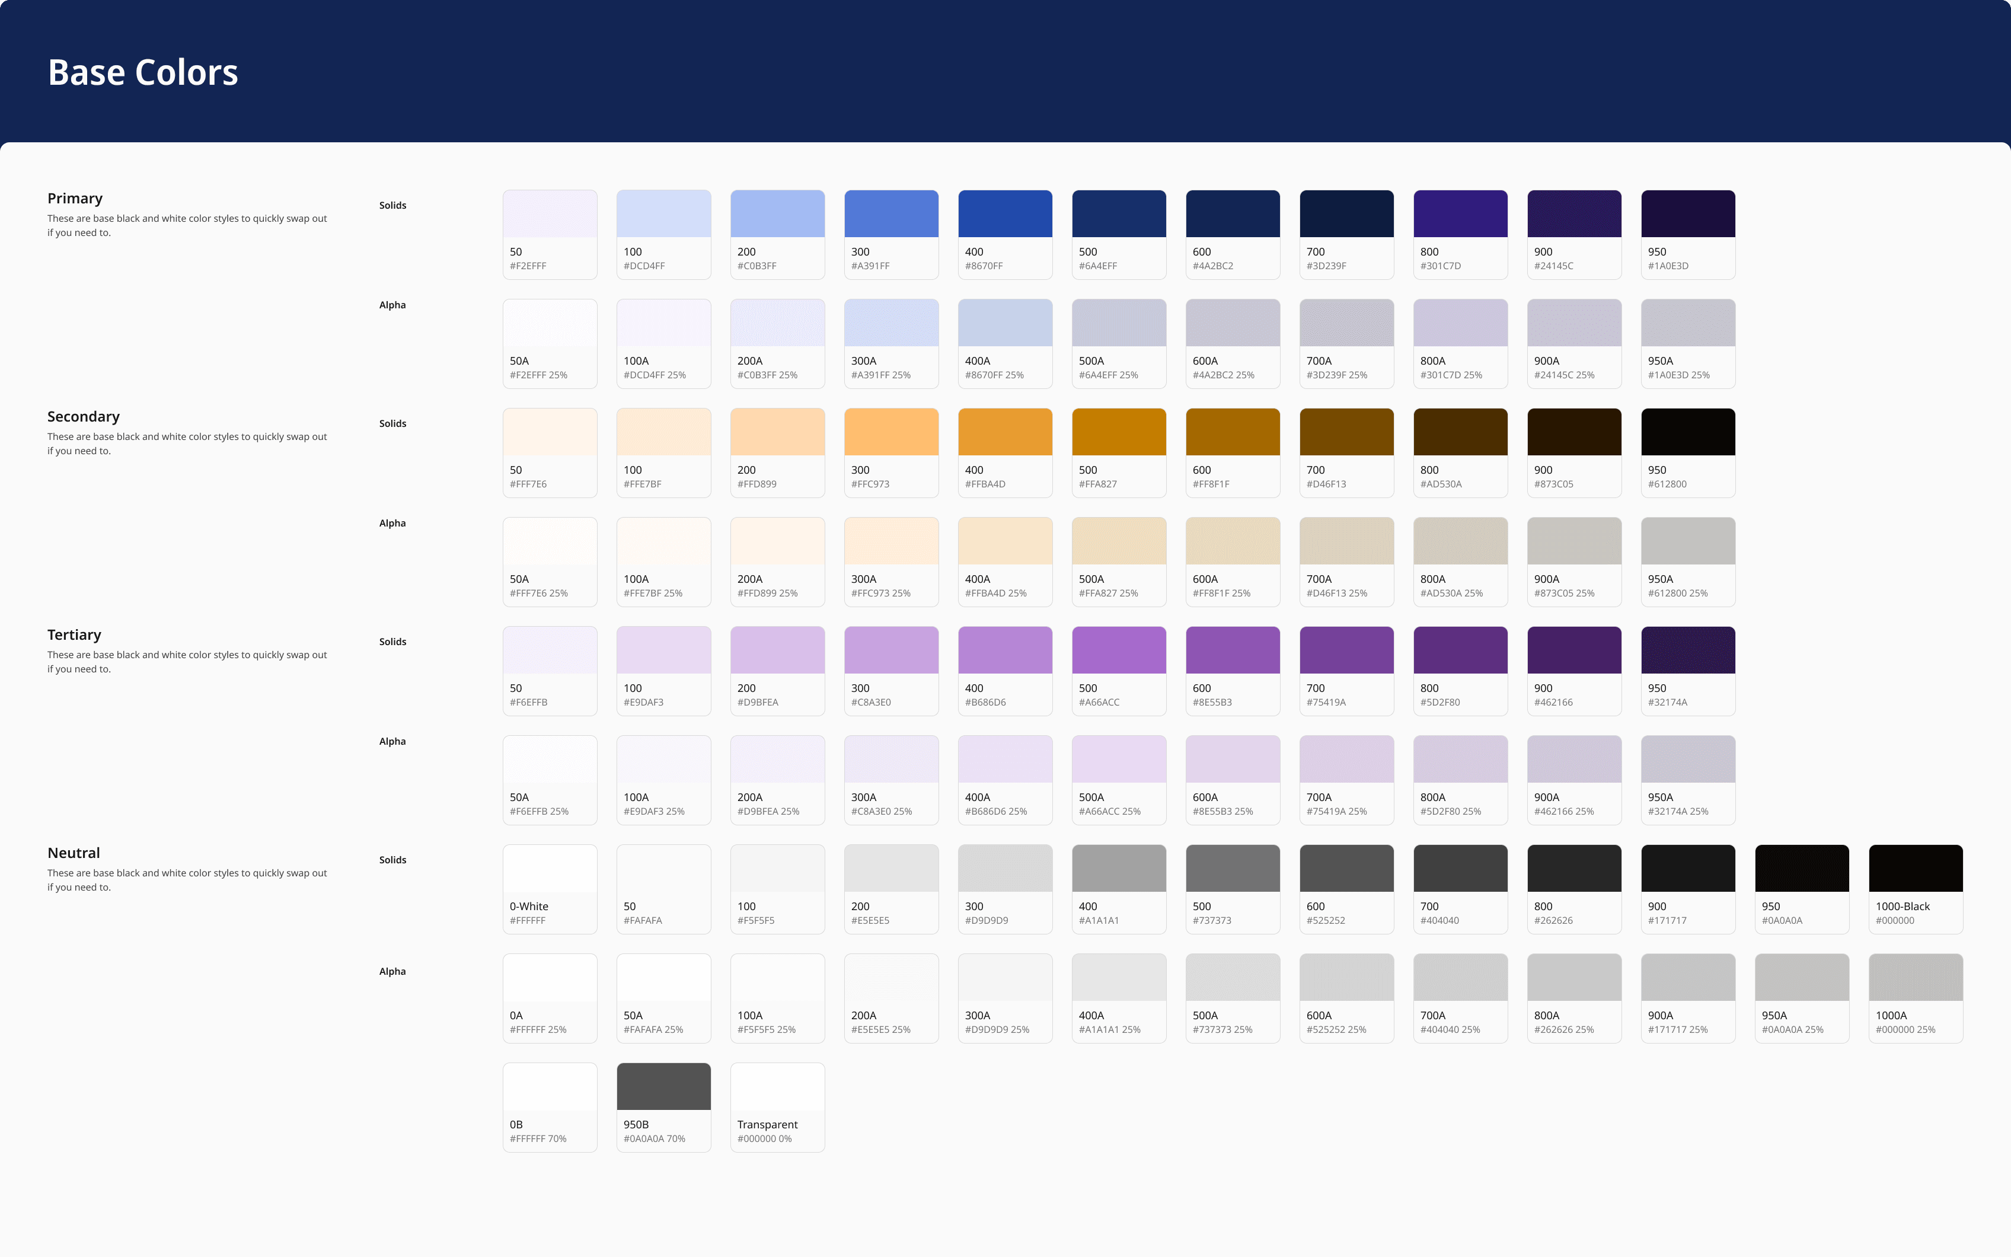Pick Primary alpha 950A #1A0E3D 25%
This screenshot has width=2011, height=1257.
click(x=1688, y=343)
